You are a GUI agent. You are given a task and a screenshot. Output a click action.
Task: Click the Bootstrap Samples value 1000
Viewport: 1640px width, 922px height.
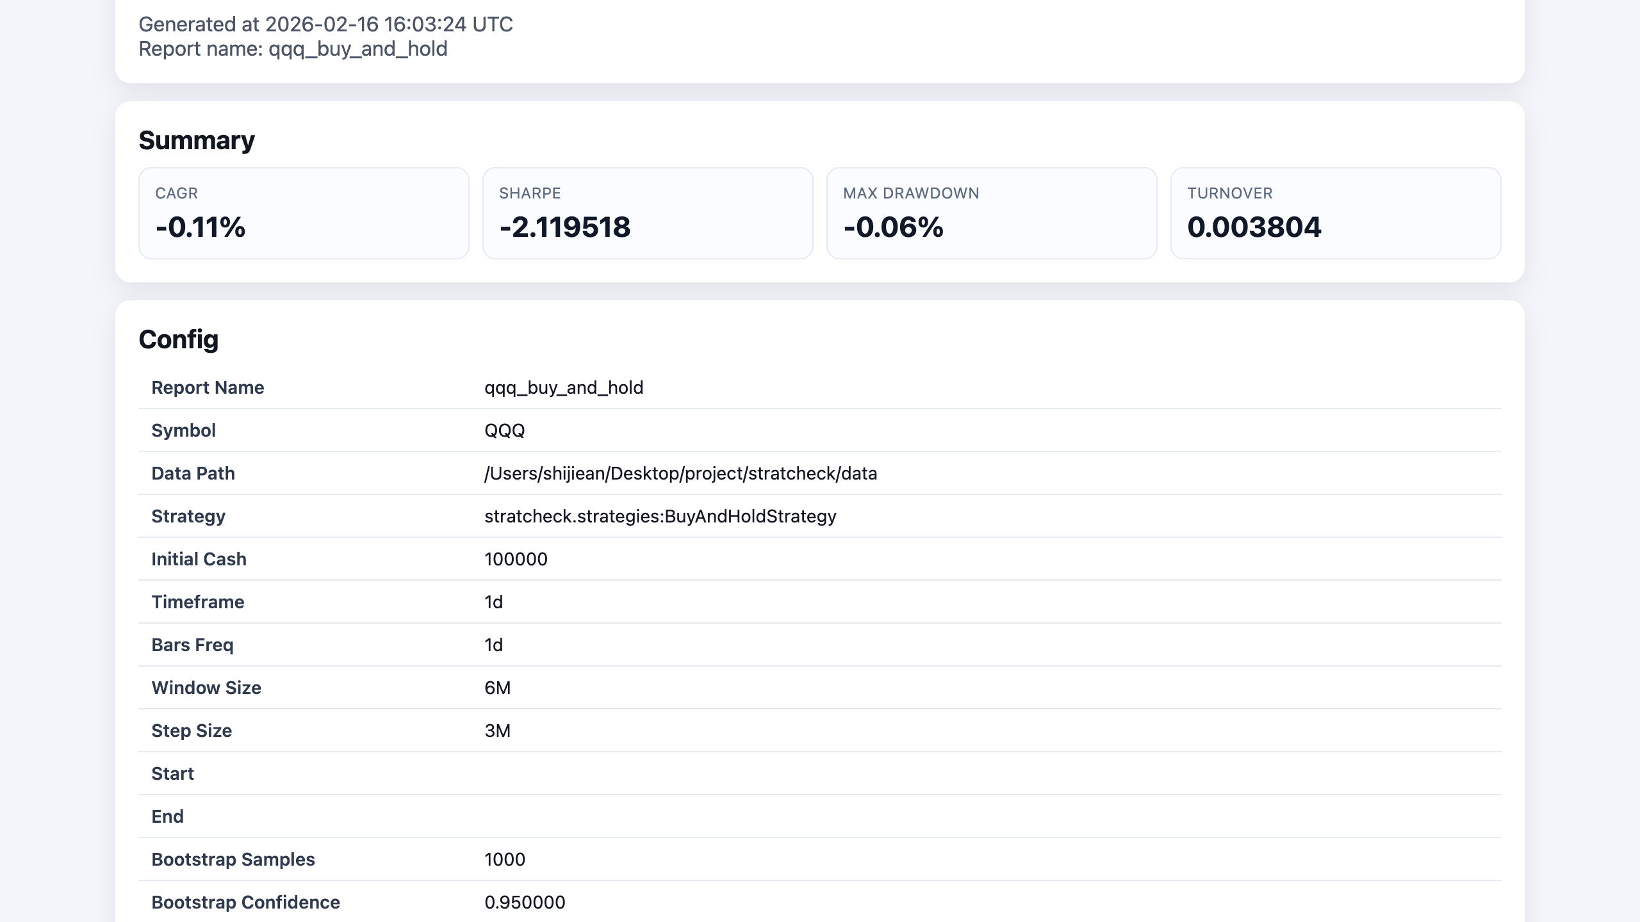[x=505, y=859]
